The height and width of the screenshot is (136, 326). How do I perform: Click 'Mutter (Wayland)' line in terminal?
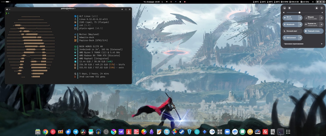click(89, 34)
